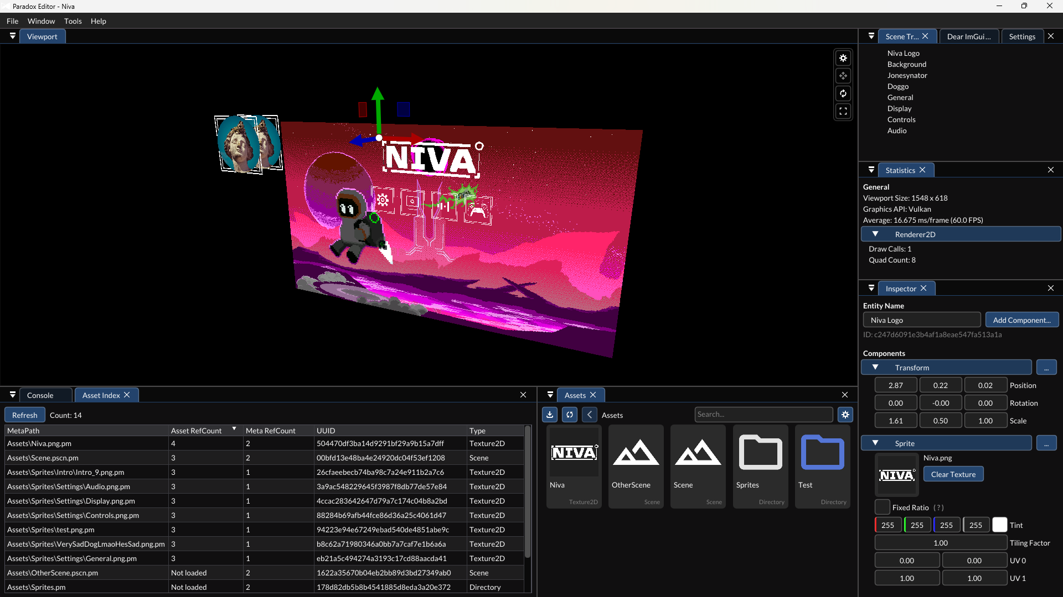Open the Statistics panel dock dropdown arrow
The height and width of the screenshot is (597, 1063).
(x=871, y=170)
